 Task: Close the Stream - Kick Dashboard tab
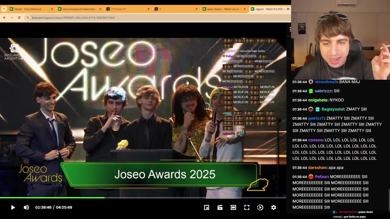[x=52, y=9]
